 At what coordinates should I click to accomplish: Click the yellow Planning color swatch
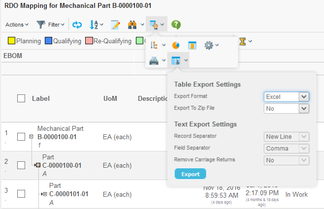[x=11, y=41]
